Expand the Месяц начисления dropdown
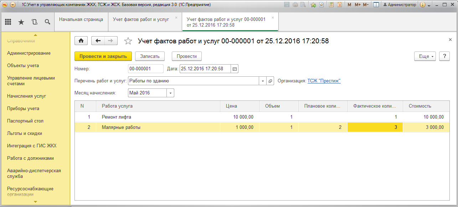The width and height of the screenshot is (458, 207). 170,93
